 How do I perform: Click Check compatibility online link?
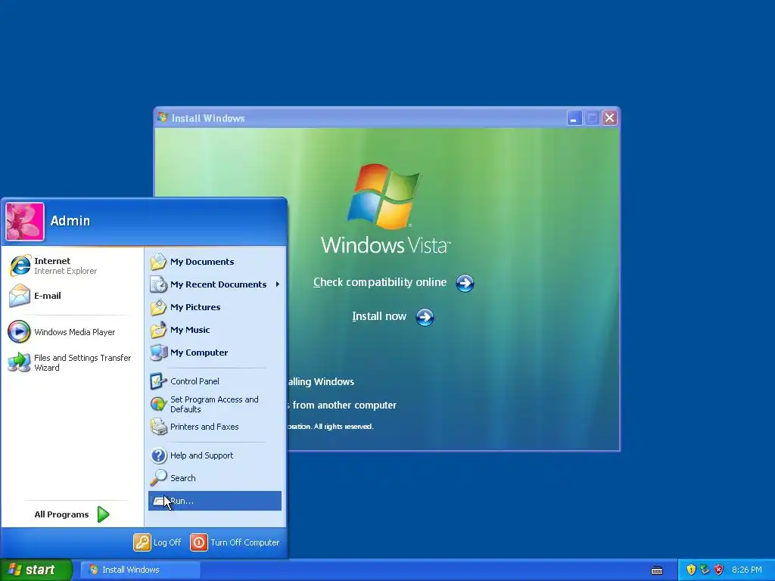(x=380, y=282)
